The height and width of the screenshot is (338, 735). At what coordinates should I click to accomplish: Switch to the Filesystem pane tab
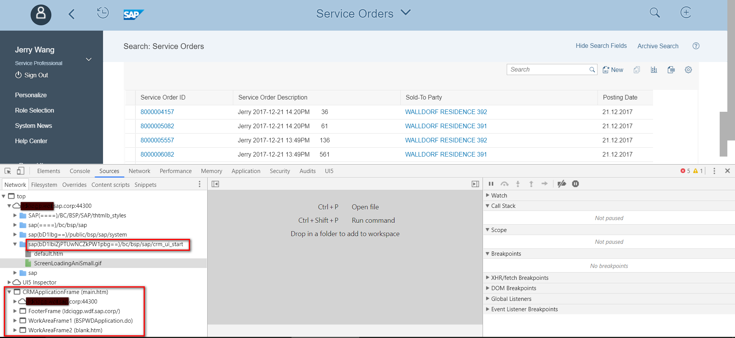tap(44, 185)
